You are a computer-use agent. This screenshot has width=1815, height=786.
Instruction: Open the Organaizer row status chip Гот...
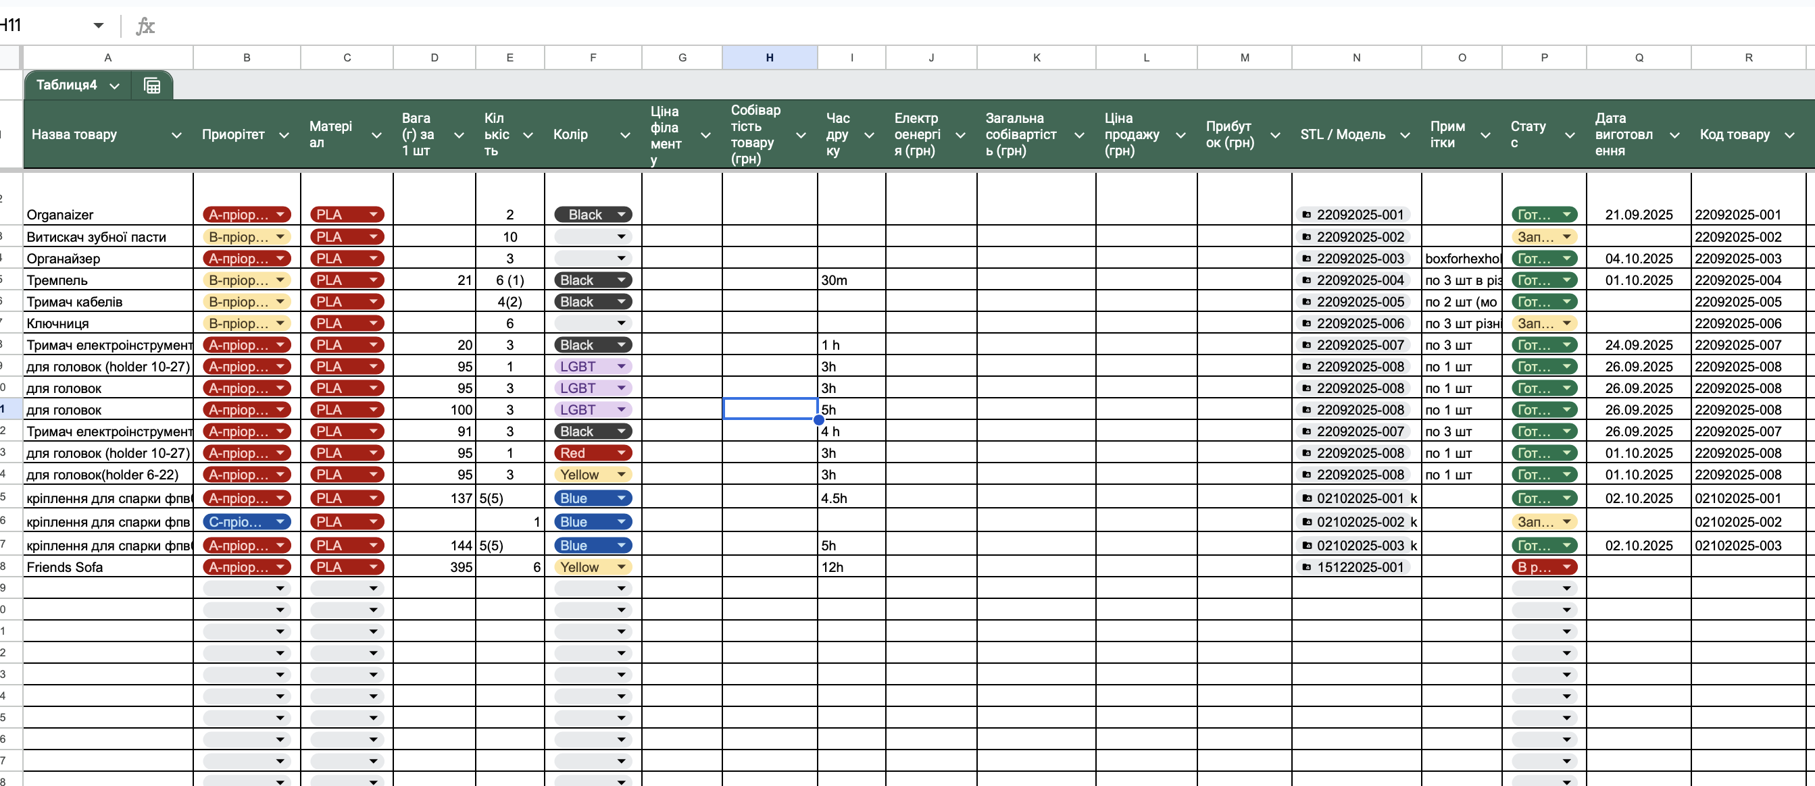(1544, 215)
